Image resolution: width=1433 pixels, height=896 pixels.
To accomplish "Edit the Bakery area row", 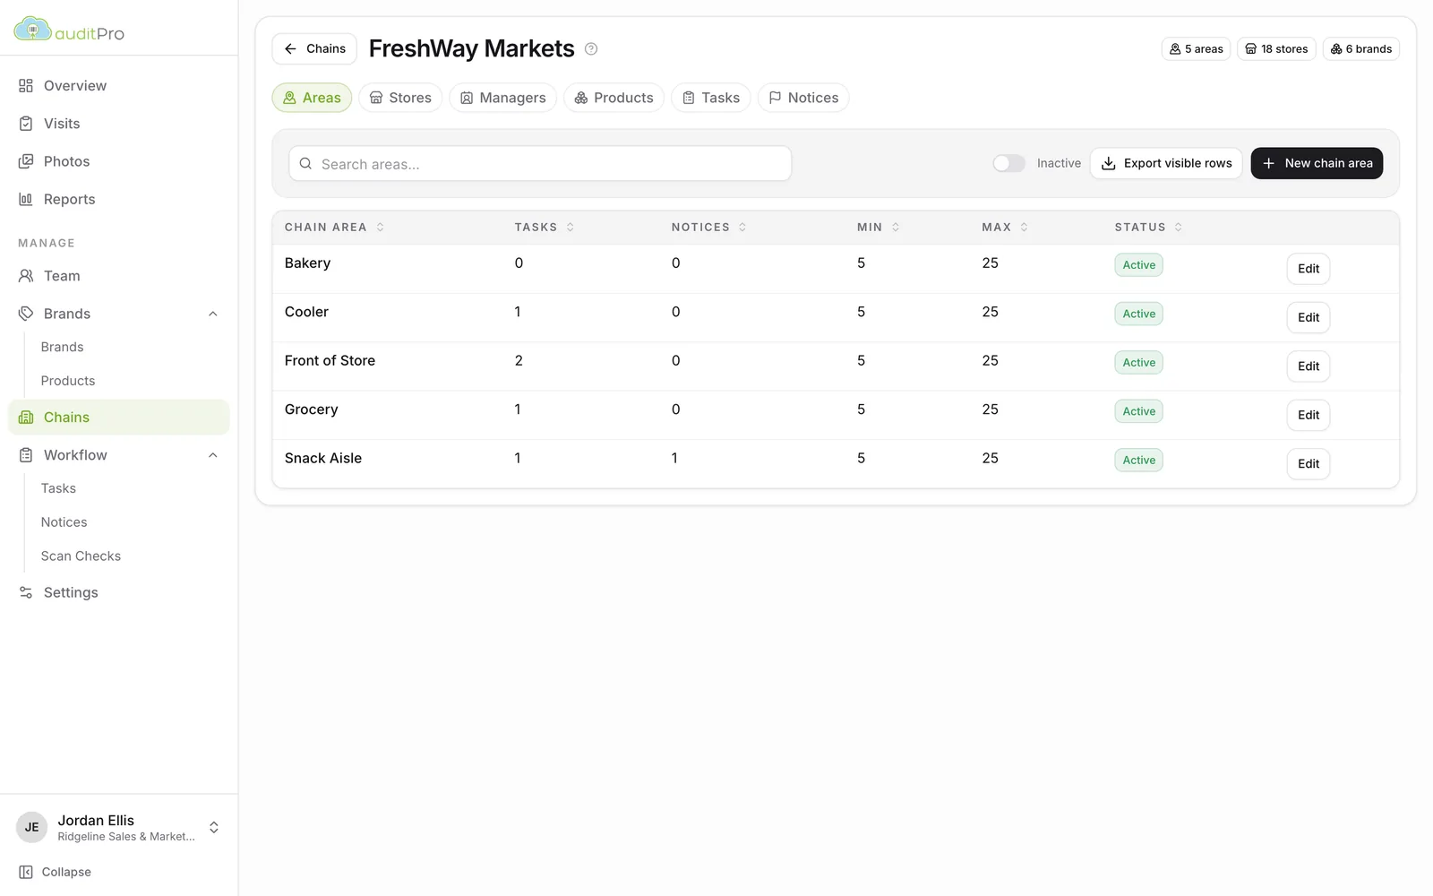I will [x=1309, y=269].
